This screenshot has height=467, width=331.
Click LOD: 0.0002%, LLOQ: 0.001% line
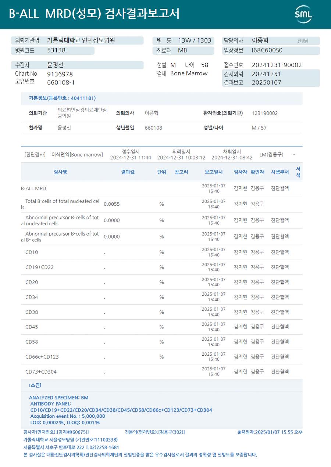(65, 423)
